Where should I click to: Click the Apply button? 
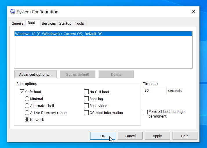click(157, 136)
